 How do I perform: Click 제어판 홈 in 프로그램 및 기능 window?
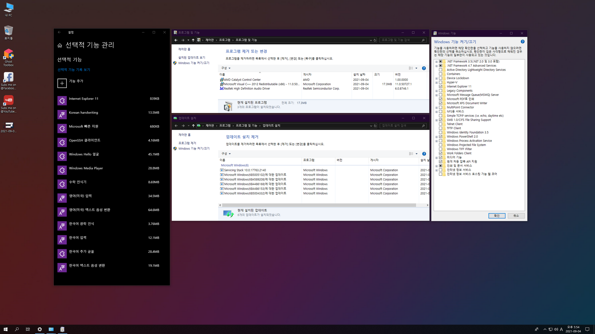coord(184,49)
